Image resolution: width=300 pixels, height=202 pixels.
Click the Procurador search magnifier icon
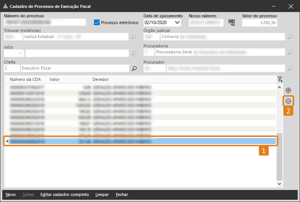[290, 68]
